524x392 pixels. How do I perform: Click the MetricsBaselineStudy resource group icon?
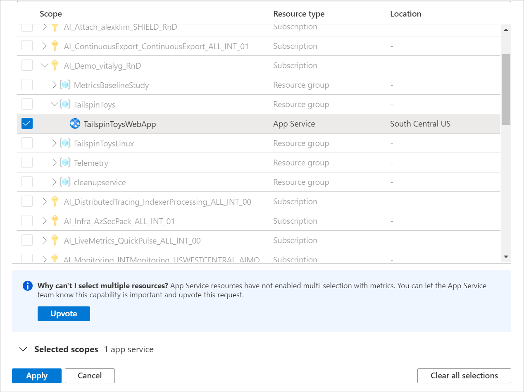pos(65,85)
